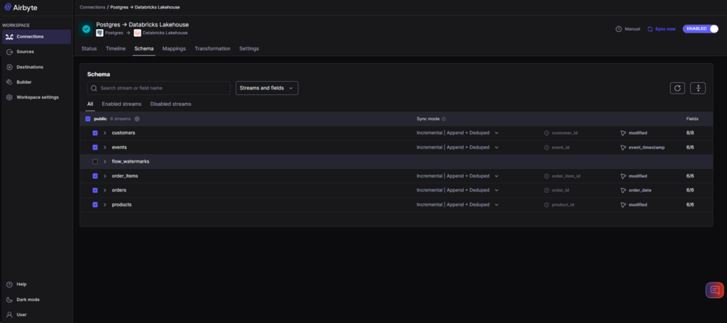Viewport: 727px width, 323px height.
Task: Click the search magnifier icon
Action: [x=94, y=88]
